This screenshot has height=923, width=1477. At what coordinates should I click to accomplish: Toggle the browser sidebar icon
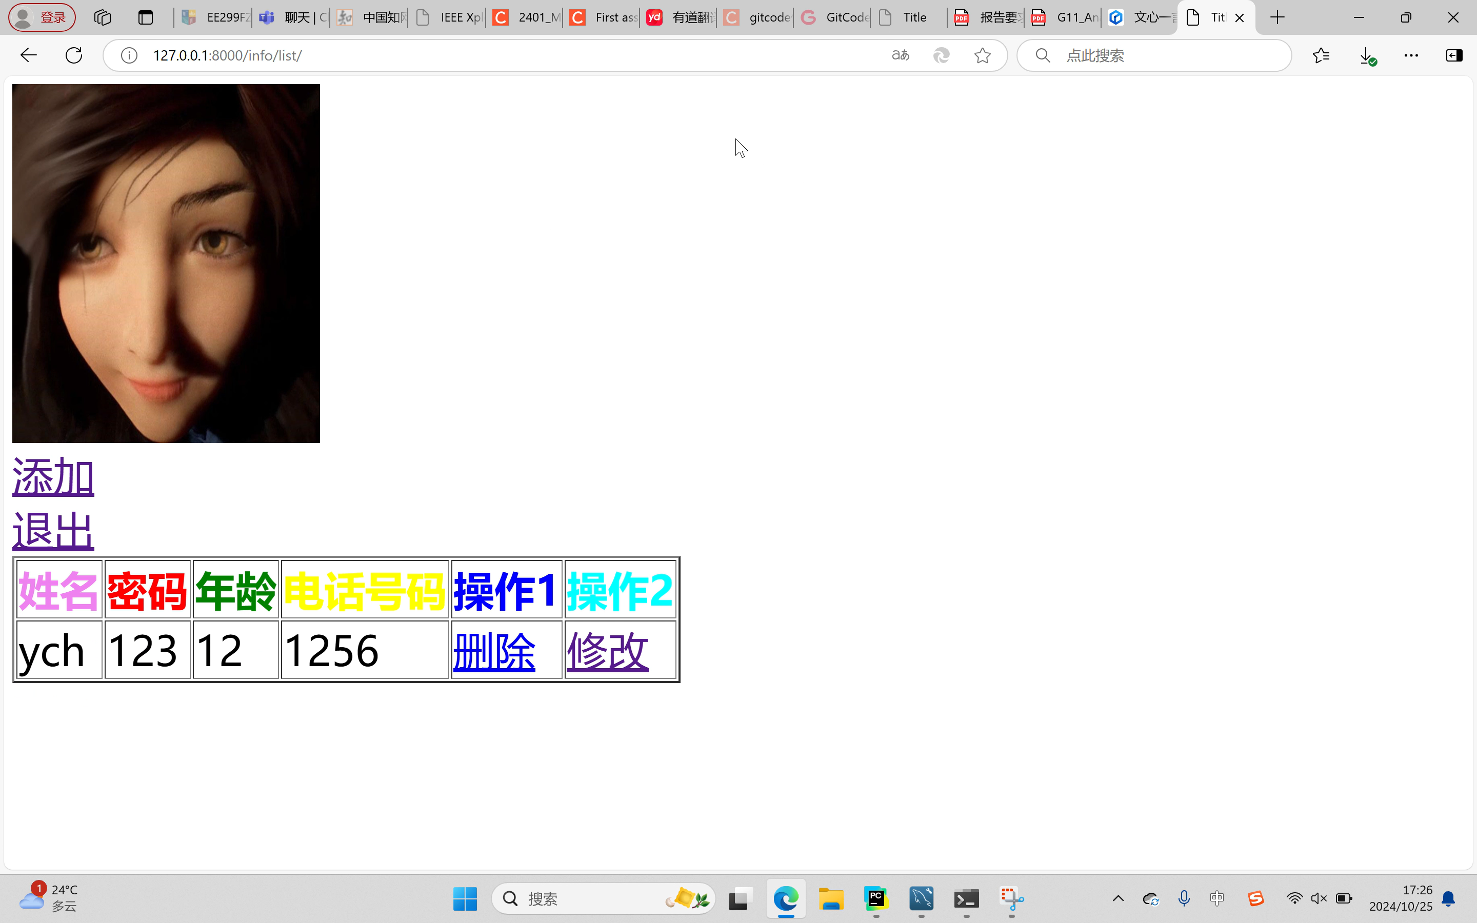point(1454,55)
